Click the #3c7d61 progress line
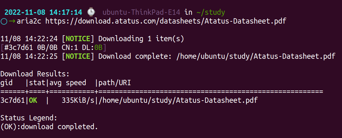This screenshot has width=342, height=138. pos(53,47)
